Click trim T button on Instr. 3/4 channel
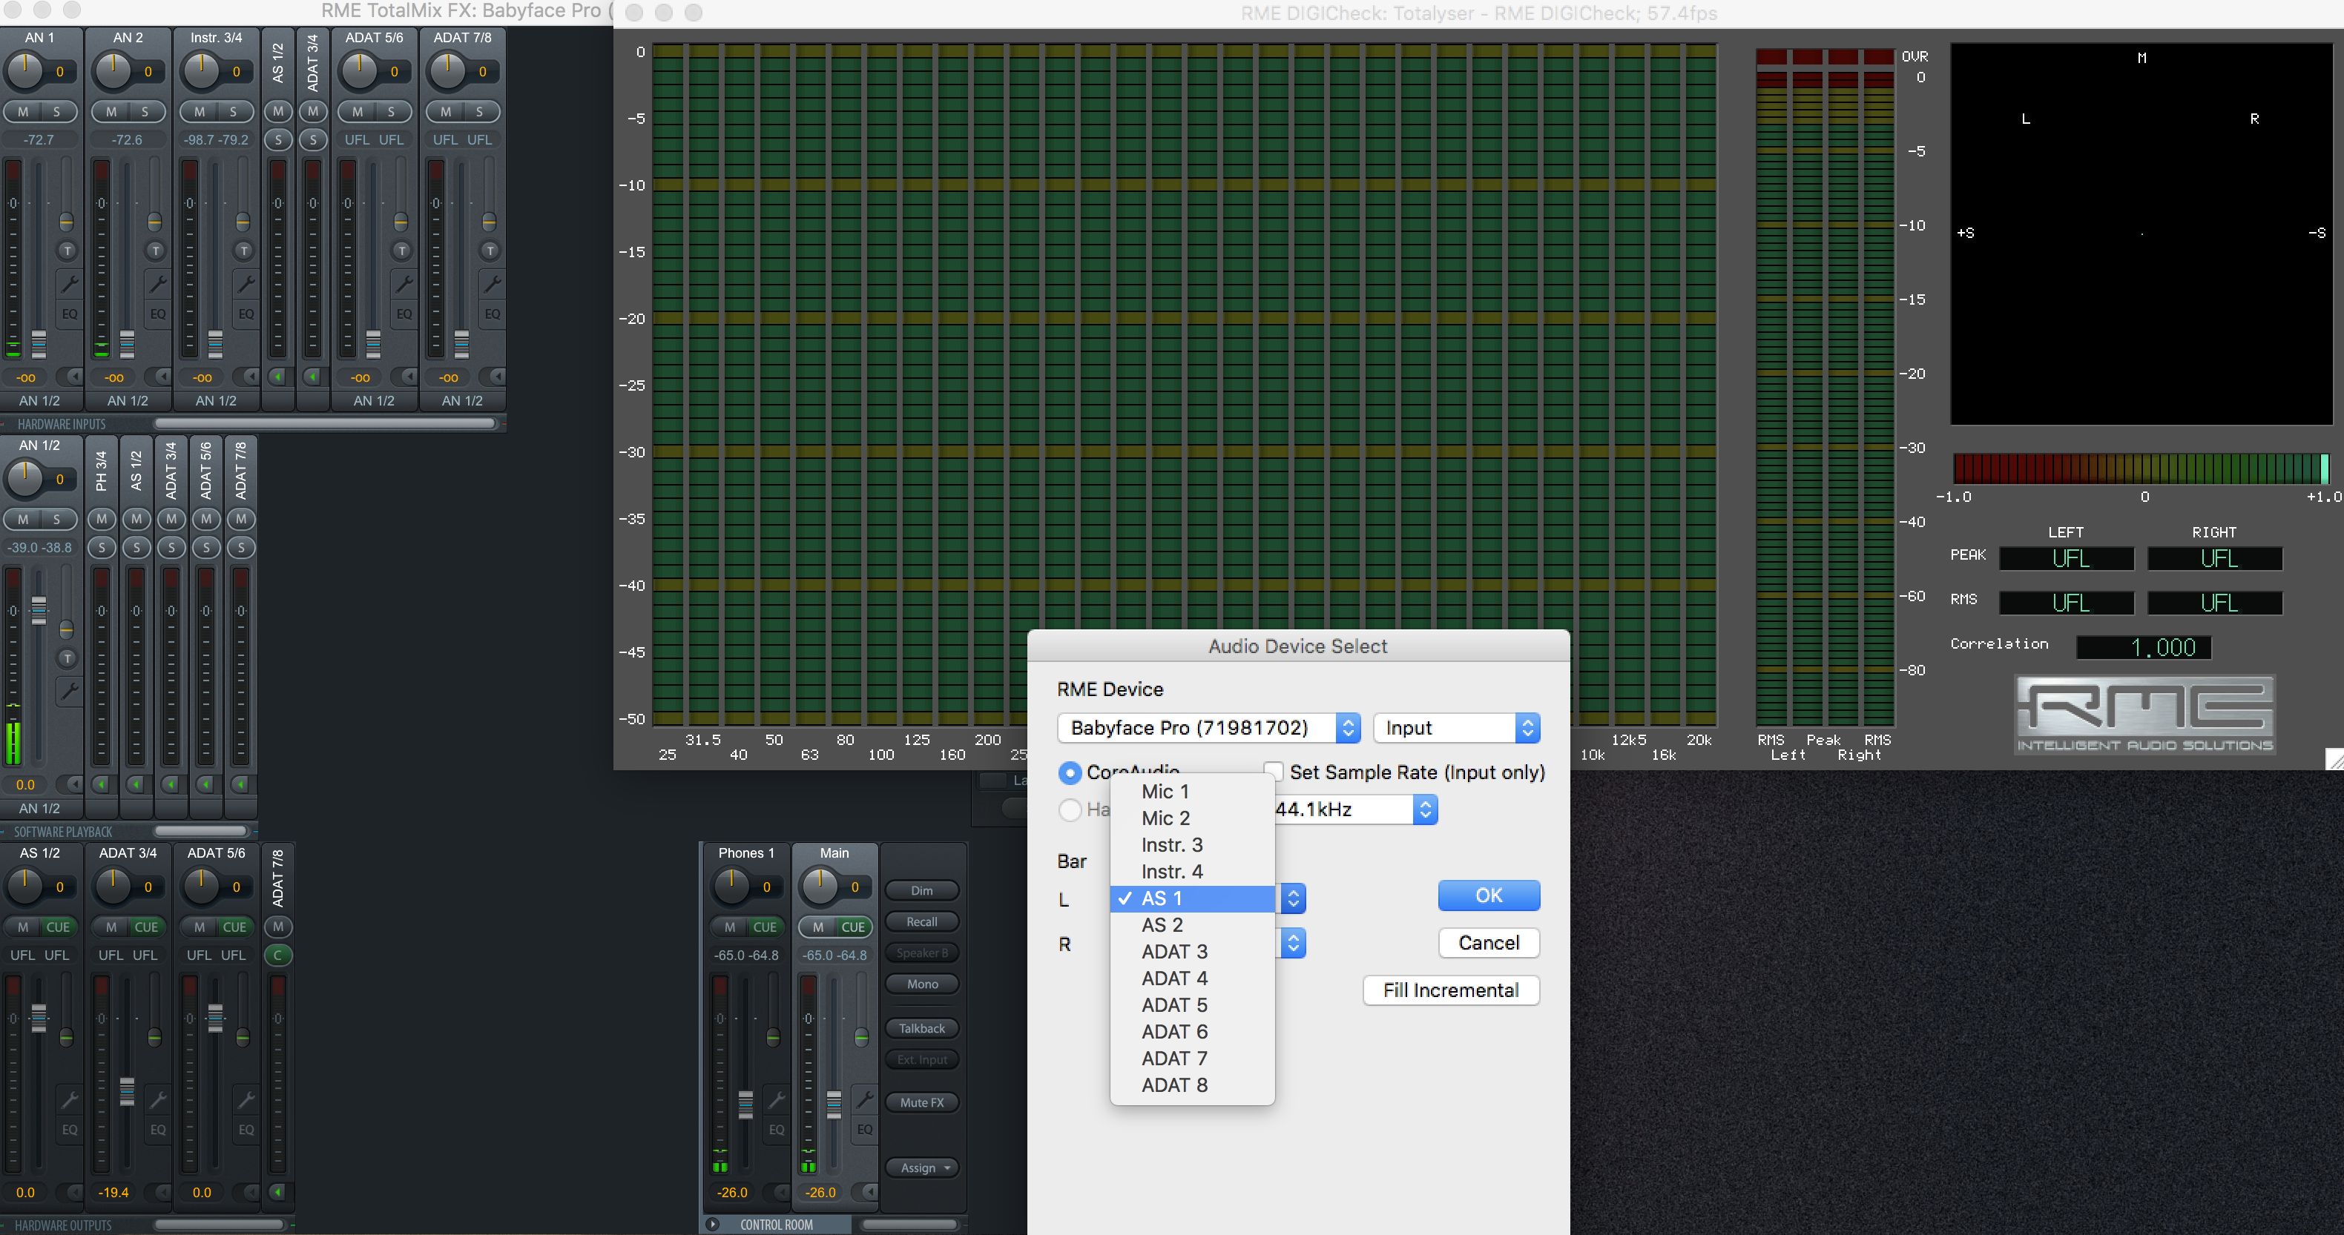Screen dimensions: 2344x1235 click(x=244, y=251)
